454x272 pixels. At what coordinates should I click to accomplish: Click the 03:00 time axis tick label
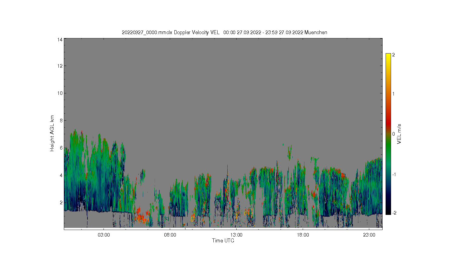click(104, 235)
